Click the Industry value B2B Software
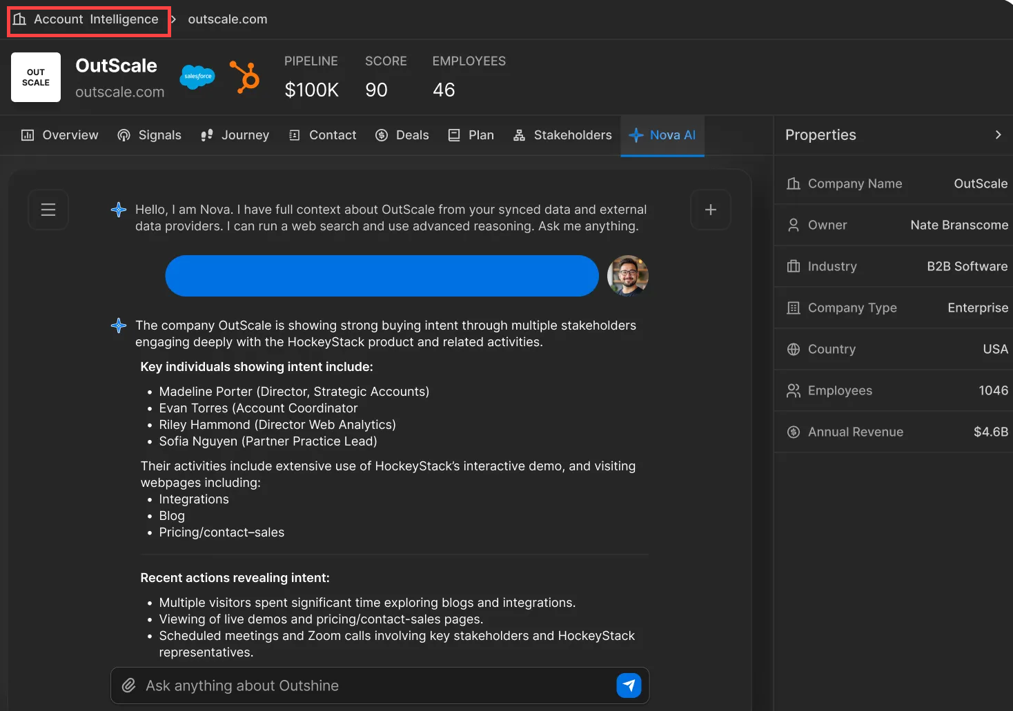 pyautogui.click(x=967, y=266)
